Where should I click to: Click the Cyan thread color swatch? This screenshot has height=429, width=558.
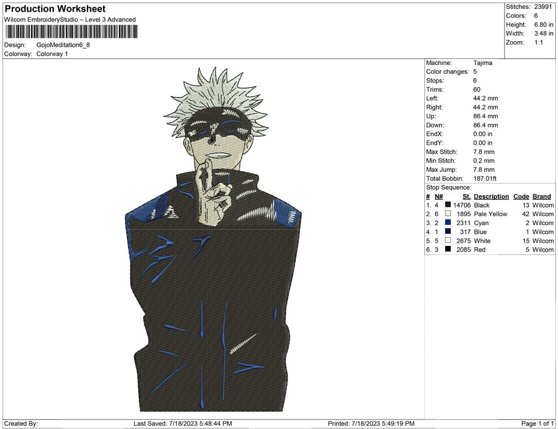448,222
